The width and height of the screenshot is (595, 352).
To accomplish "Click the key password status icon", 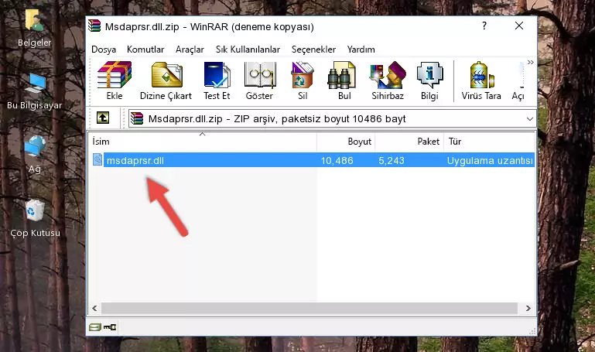I will (x=110, y=326).
